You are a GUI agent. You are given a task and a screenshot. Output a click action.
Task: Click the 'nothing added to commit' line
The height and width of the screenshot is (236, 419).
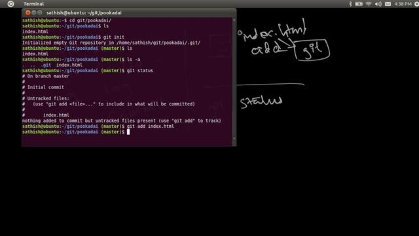(x=122, y=121)
